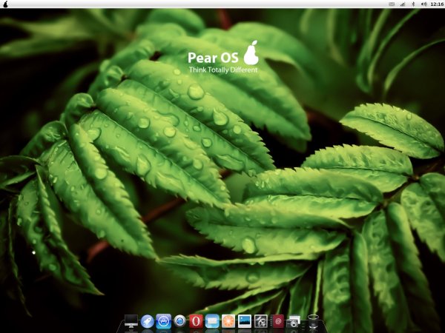This screenshot has width=445, height=333.
Task: Open the trash can in the dock
Action: click(x=313, y=321)
